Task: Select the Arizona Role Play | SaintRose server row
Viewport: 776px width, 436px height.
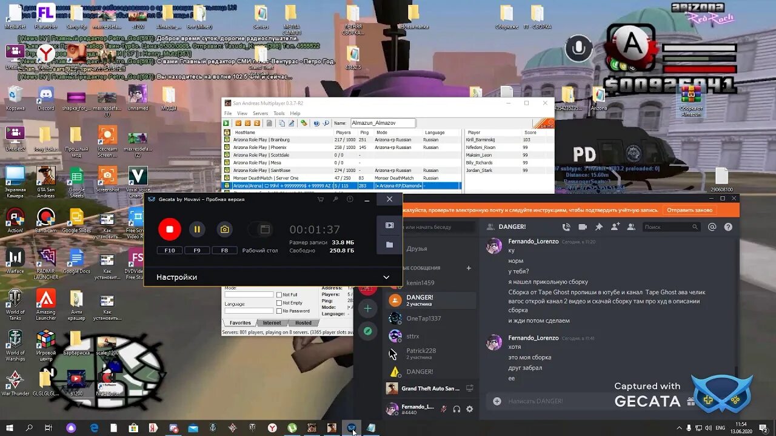Action: coord(343,170)
